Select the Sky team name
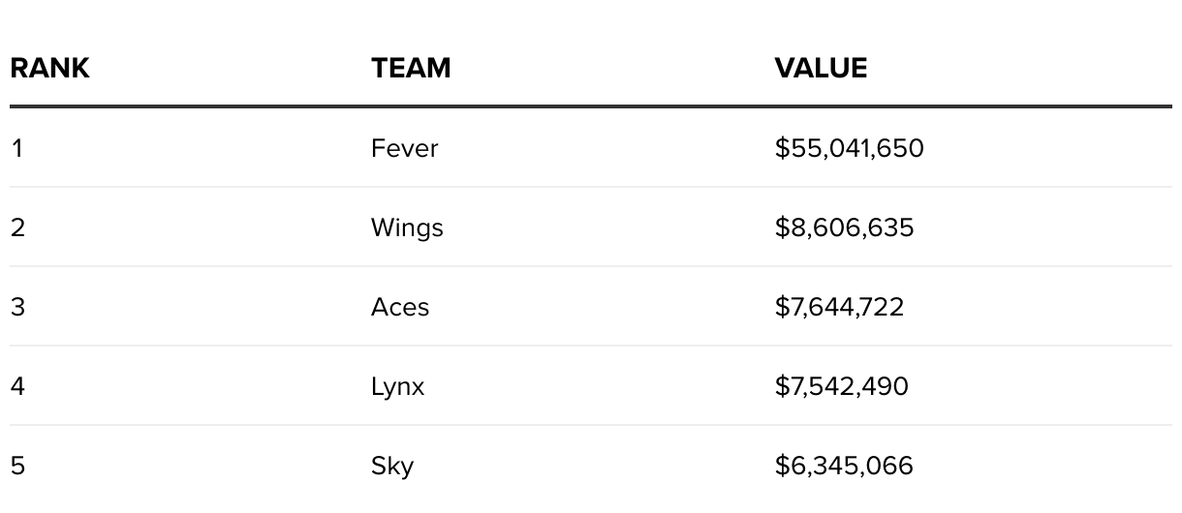Image resolution: width=1182 pixels, height=513 pixels. [x=392, y=467]
